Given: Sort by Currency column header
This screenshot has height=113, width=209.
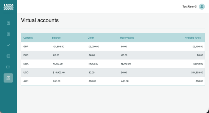Looking at the screenshot, I should tap(28, 38).
